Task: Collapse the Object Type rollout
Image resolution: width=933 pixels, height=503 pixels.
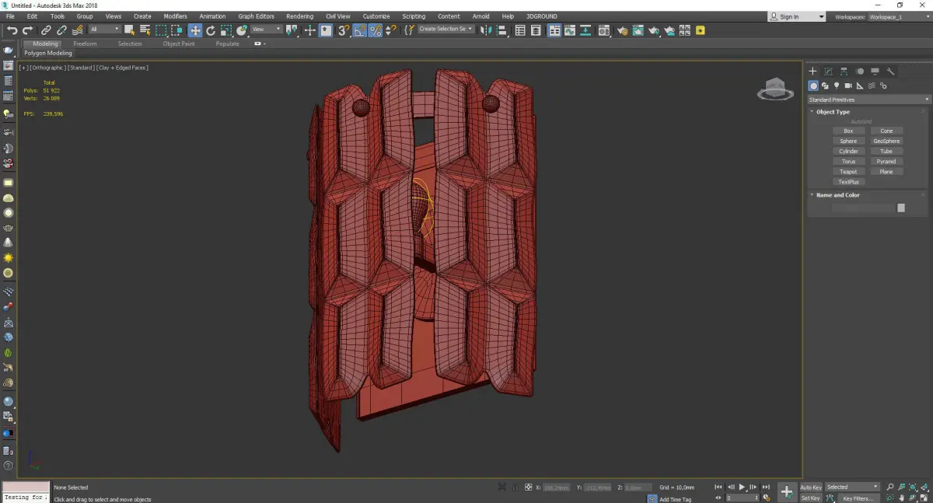Action: [833, 112]
